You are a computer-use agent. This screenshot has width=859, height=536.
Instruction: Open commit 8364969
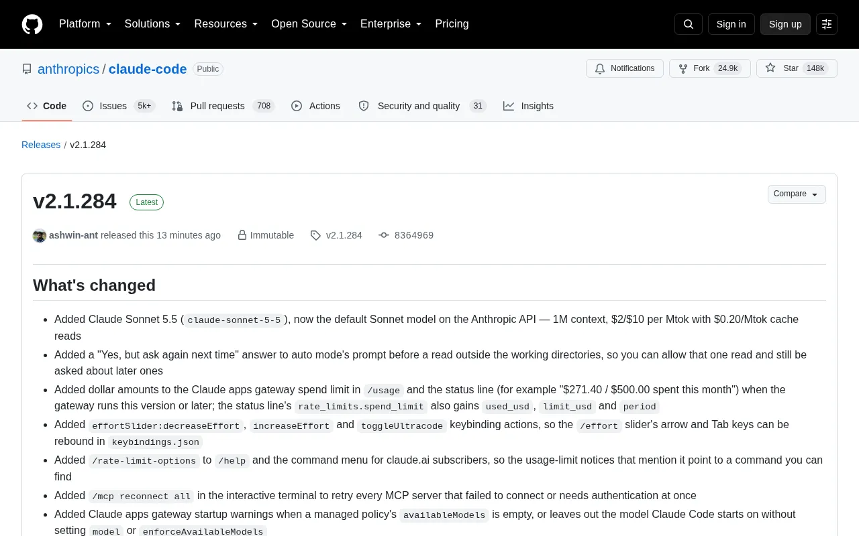pos(414,235)
